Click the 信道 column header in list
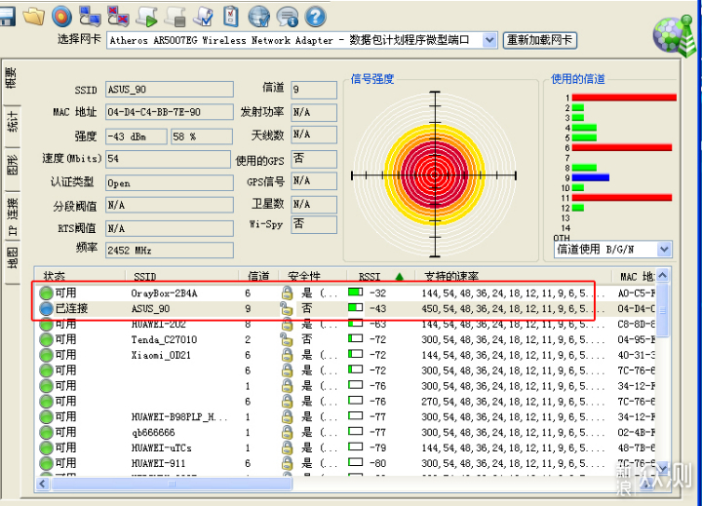The image size is (702, 506). [x=258, y=277]
